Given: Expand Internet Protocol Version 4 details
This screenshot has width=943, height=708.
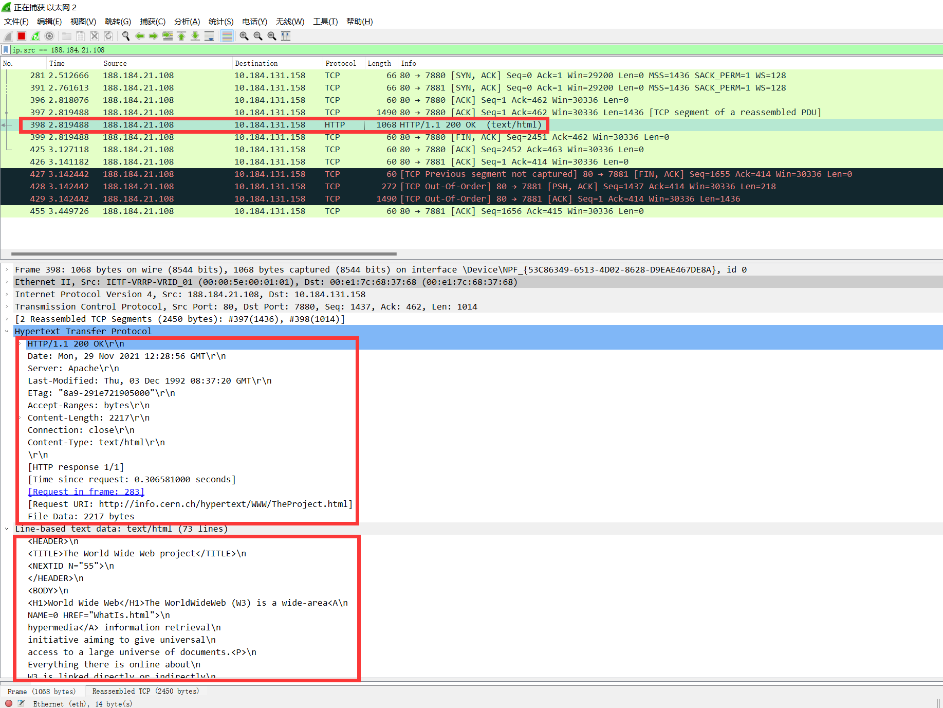Looking at the screenshot, I should click(7, 294).
